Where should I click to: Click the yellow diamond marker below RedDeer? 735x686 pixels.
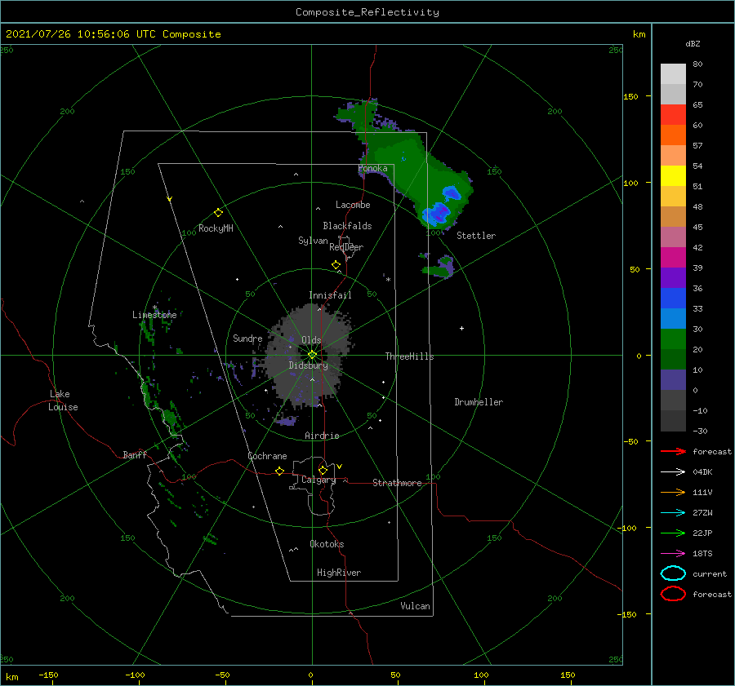(336, 265)
